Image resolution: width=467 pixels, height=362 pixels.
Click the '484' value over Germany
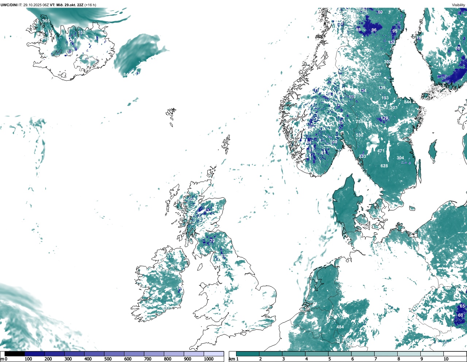coord(340,327)
